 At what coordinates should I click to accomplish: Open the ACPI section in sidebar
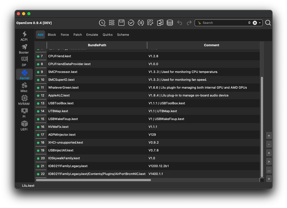[24, 36]
